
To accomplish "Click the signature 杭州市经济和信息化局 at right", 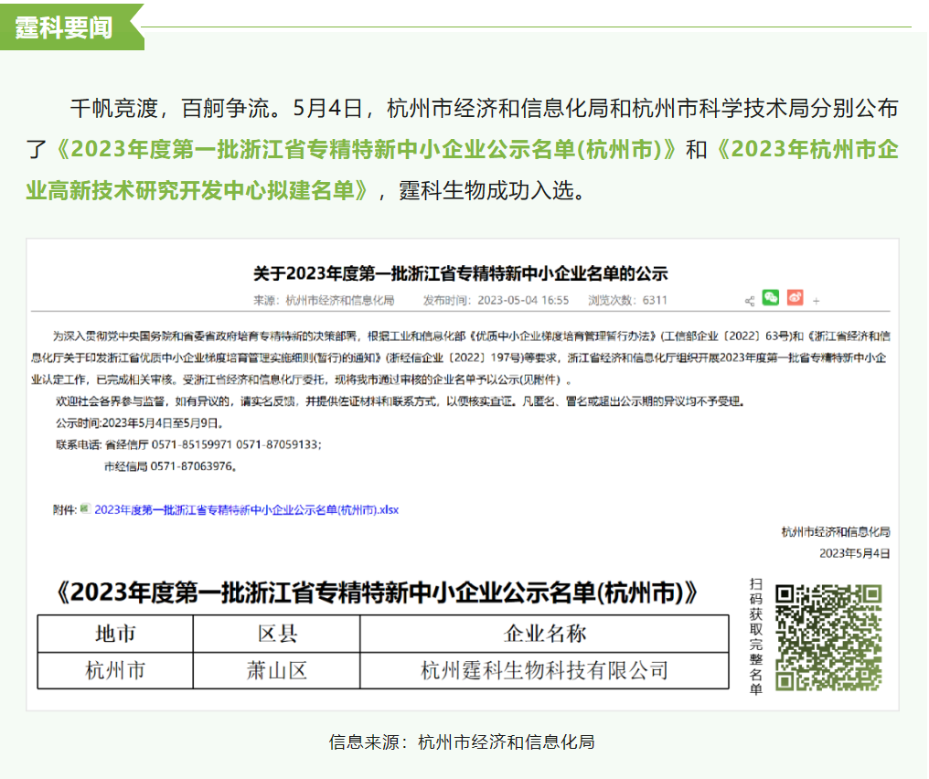I will (836, 532).
